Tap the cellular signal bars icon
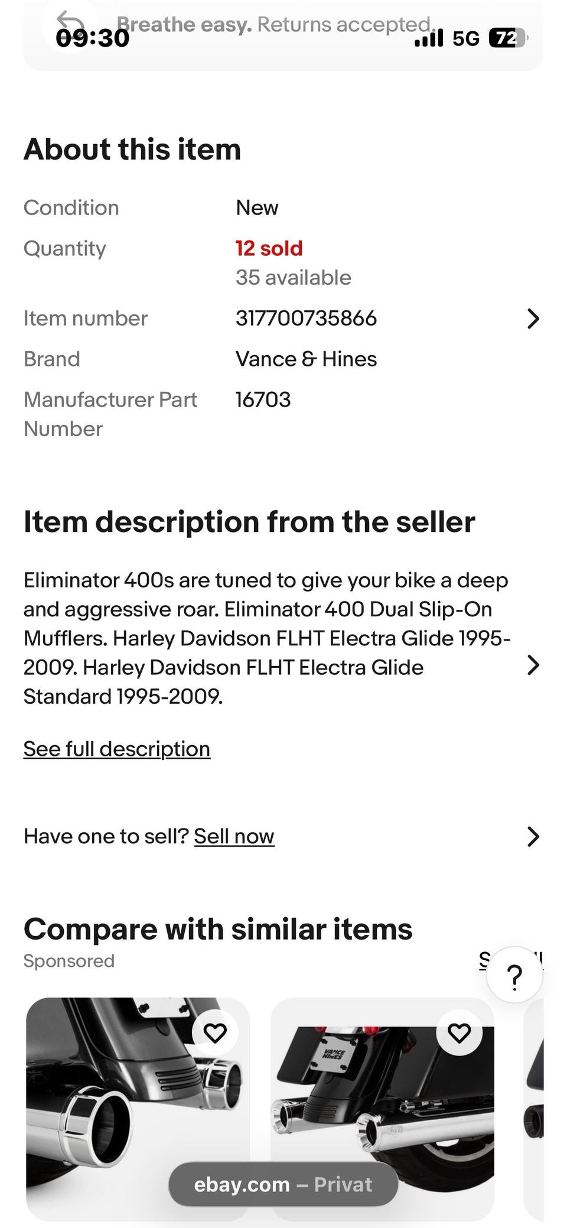 pos(429,39)
